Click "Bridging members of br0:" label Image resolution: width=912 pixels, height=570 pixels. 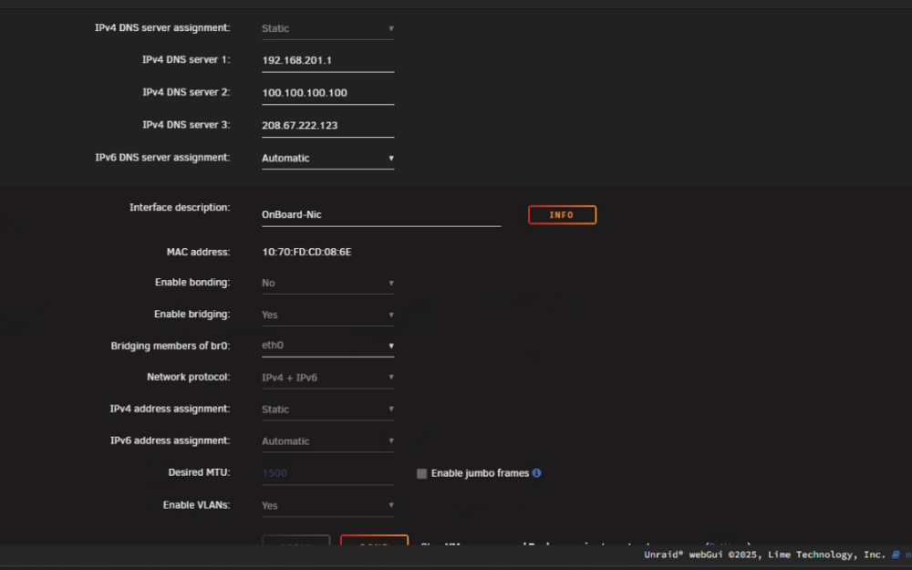171,346
